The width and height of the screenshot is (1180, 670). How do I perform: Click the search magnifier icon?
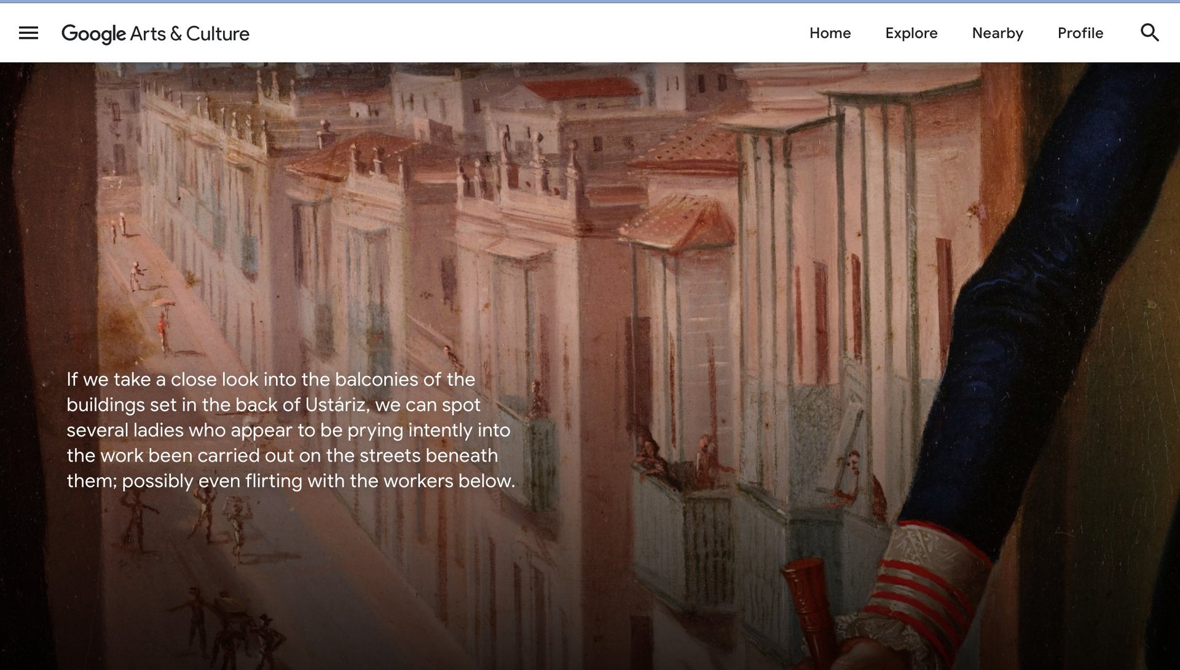(x=1149, y=33)
